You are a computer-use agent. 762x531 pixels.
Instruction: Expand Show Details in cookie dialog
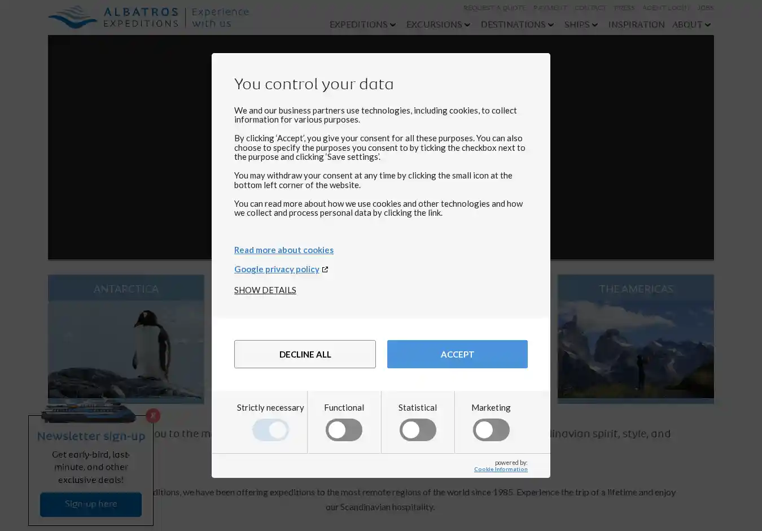[x=265, y=290]
